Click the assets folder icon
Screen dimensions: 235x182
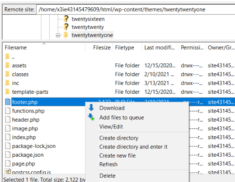pos(7,66)
